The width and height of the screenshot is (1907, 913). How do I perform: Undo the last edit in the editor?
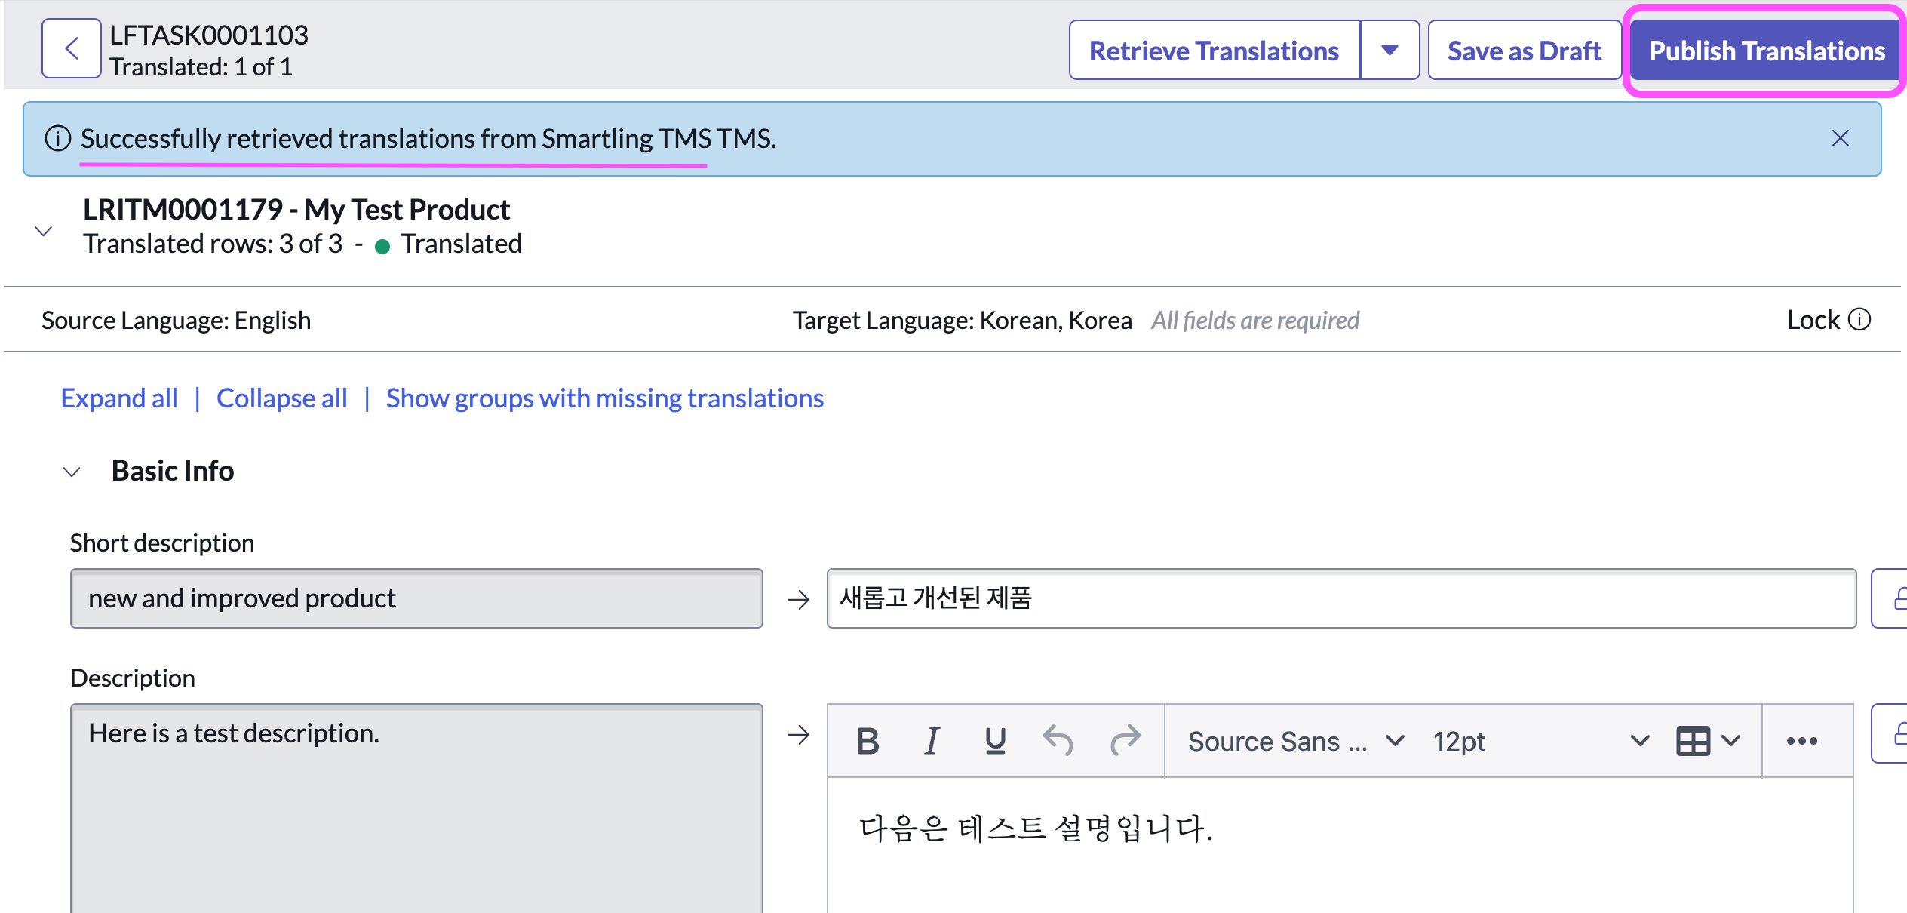(x=1059, y=741)
